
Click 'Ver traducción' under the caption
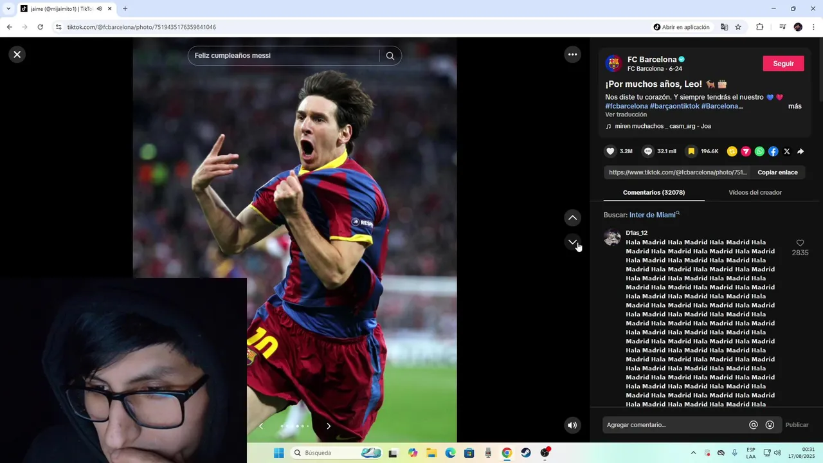pyautogui.click(x=626, y=114)
